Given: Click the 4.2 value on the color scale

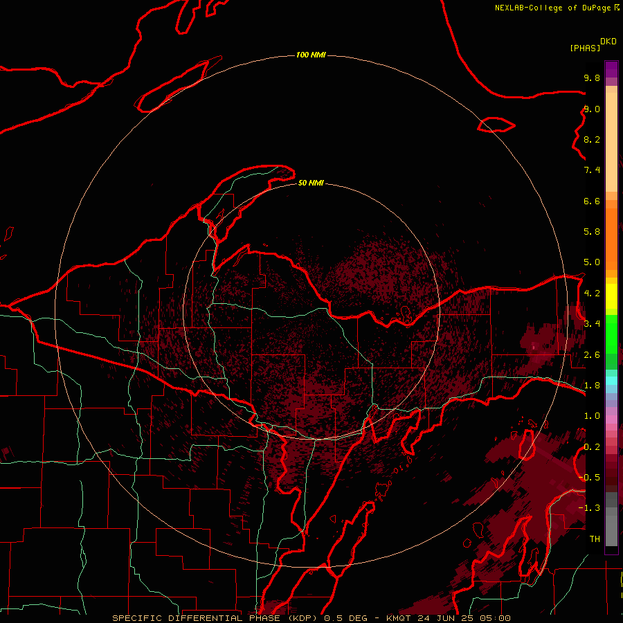Looking at the screenshot, I should click(x=592, y=294).
